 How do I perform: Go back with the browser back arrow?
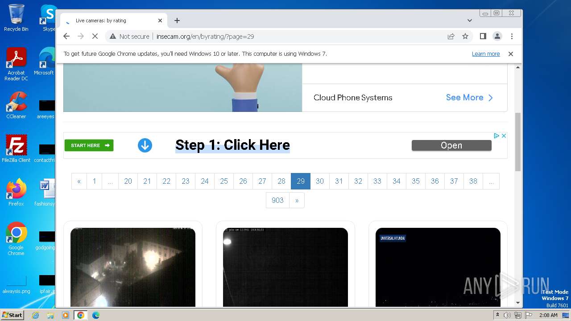66,36
